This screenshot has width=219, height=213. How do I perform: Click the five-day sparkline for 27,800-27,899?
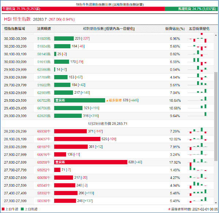(x=197, y=162)
